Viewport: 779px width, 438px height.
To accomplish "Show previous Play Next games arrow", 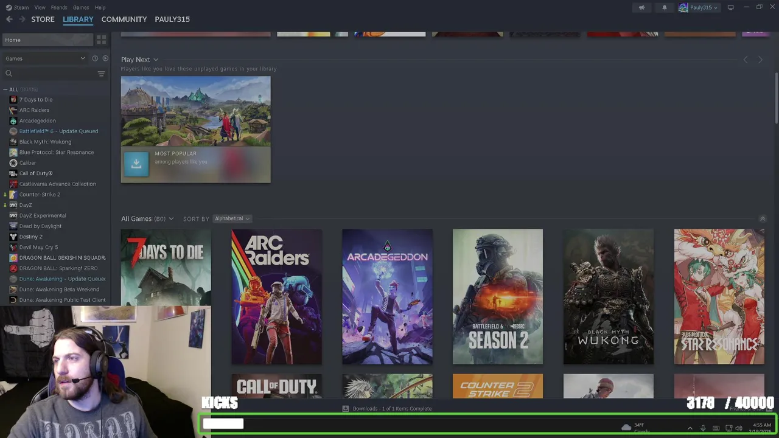I will click(x=746, y=60).
